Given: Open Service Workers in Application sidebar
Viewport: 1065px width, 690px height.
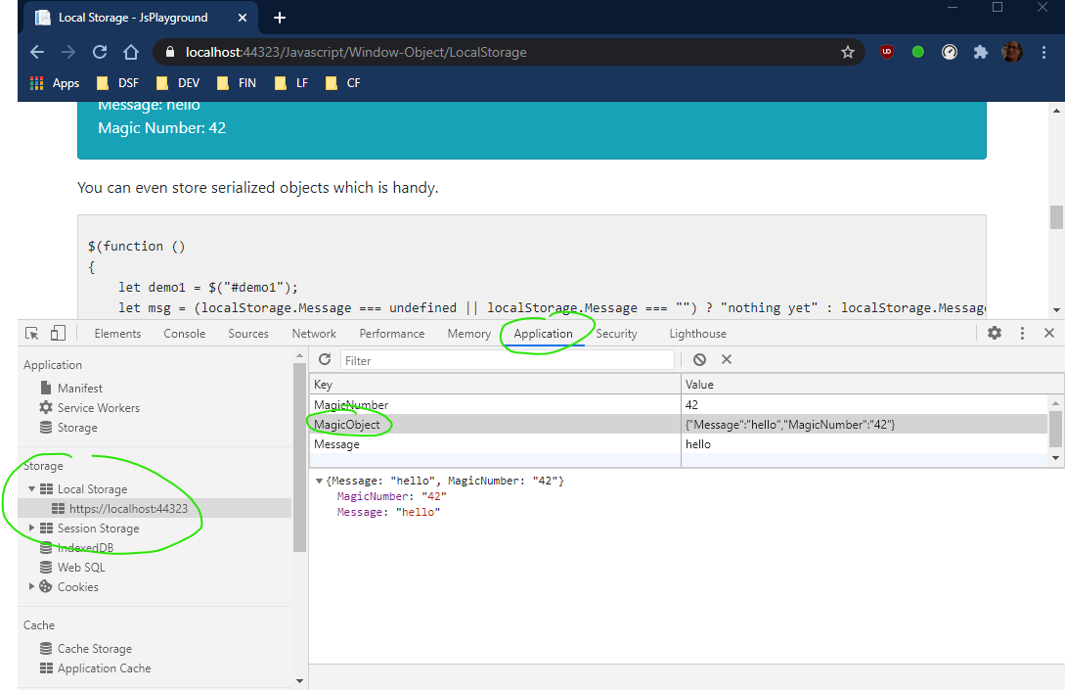Looking at the screenshot, I should point(98,408).
